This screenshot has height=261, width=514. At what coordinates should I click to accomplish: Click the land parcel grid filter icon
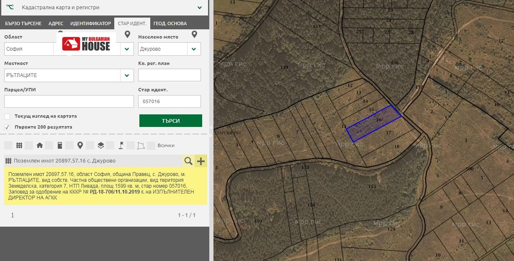19,145
